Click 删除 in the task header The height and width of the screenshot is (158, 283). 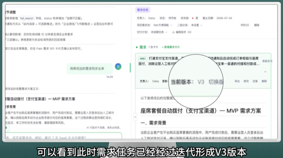[256, 25]
